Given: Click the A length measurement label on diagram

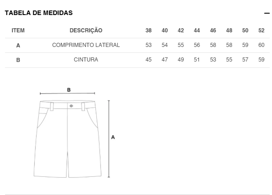Looking at the screenshot, I should (x=113, y=137).
